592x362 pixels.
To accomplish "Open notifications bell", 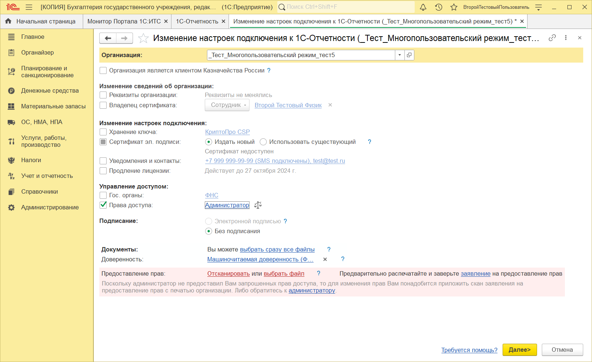I will (423, 7).
